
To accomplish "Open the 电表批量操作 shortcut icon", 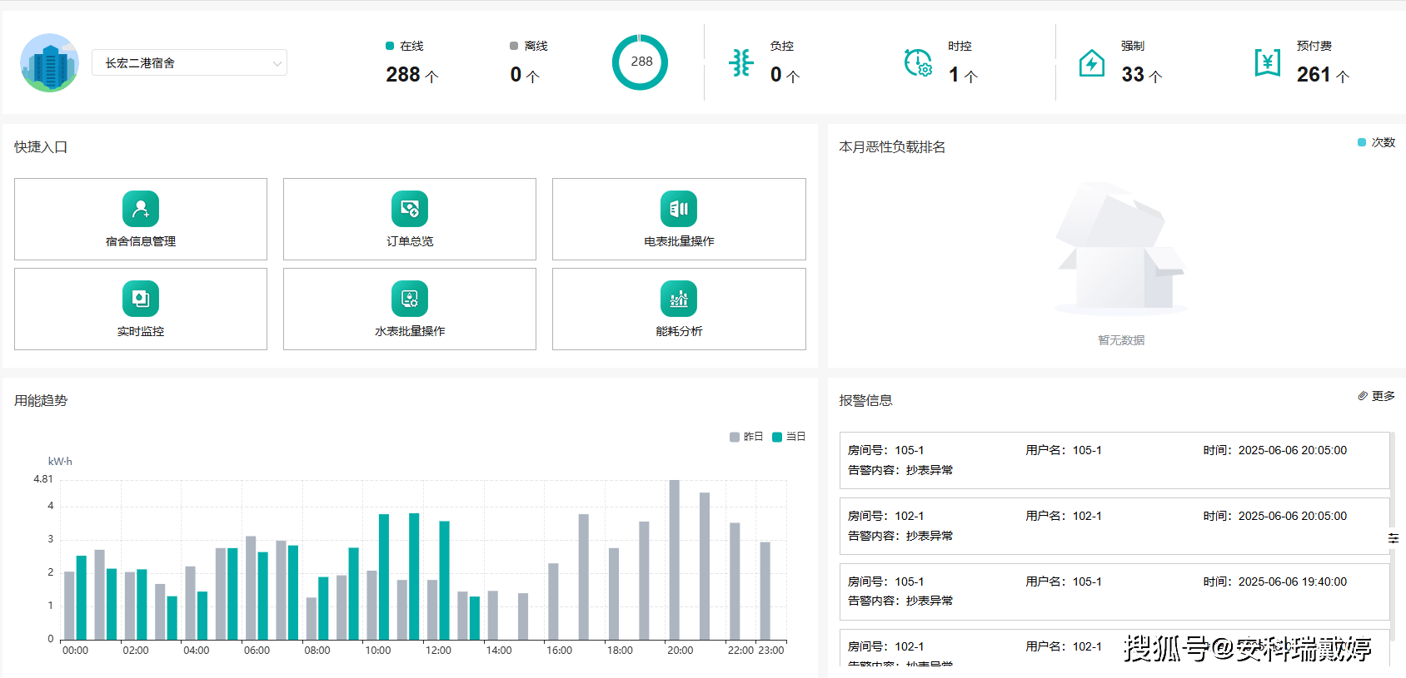I will pyautogui.click(x=679, y=209).
